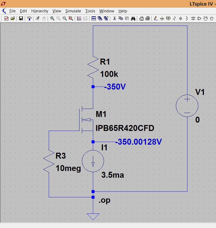Open the Help menu
The height and width of the screenshot is (228, 216).
coord(123,11)
